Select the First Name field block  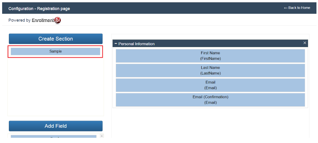click(x=210, y=56)
